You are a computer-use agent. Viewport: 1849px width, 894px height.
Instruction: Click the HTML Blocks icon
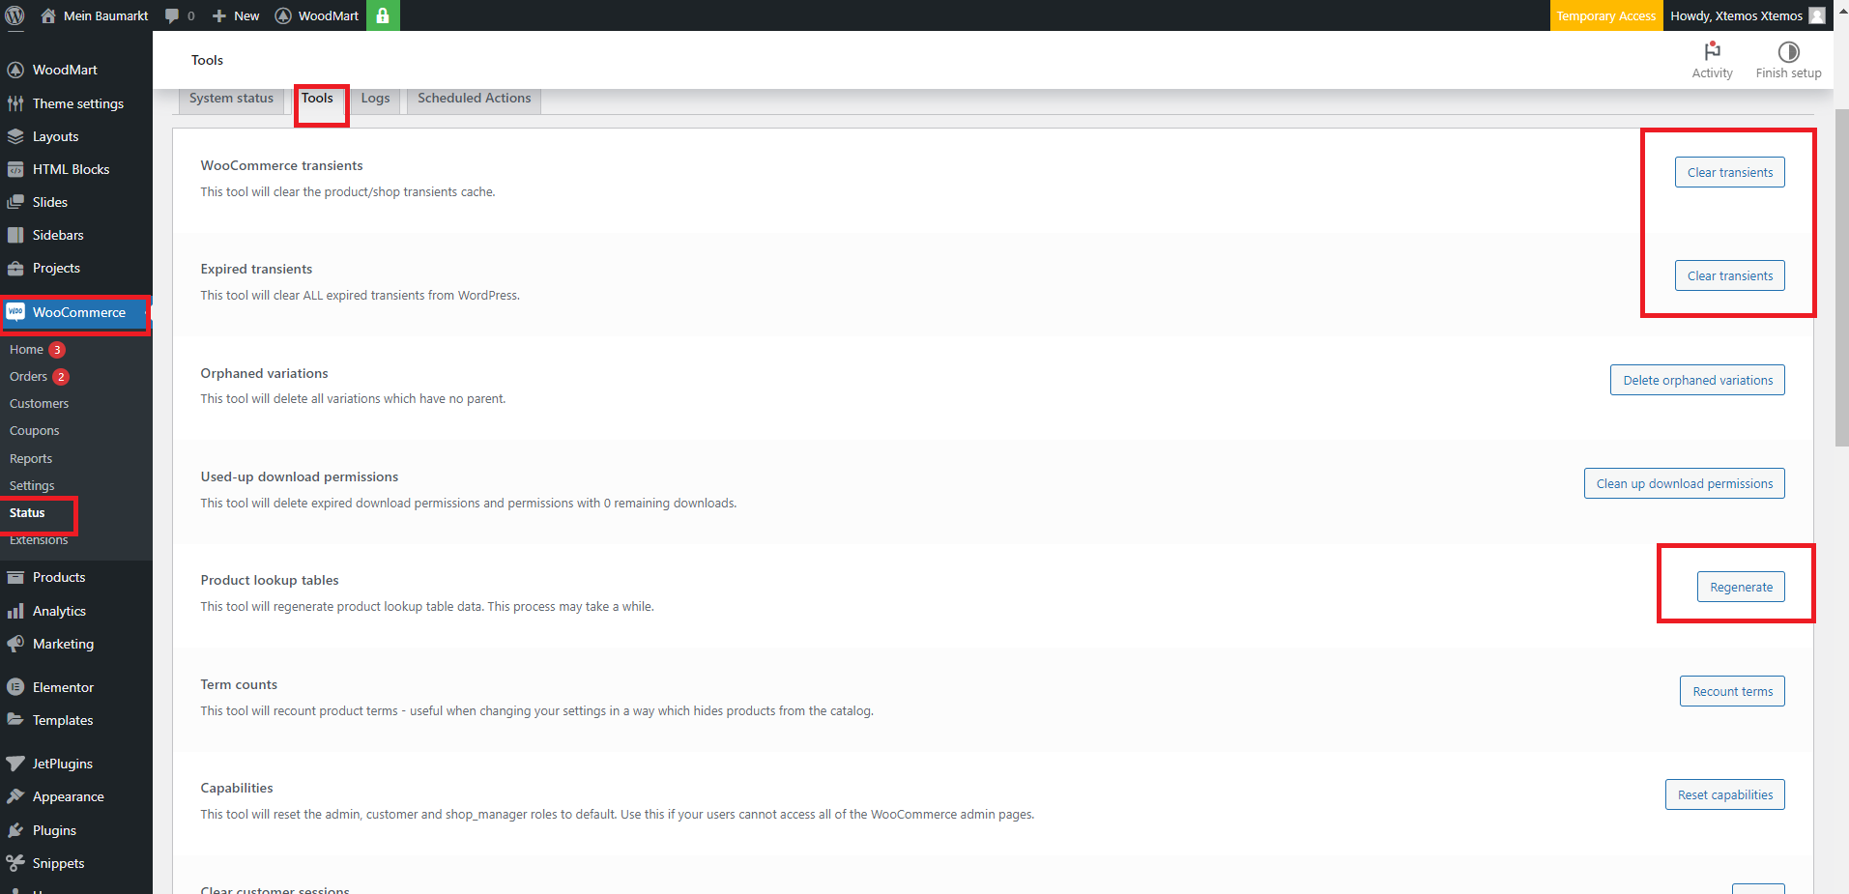(x=15, y=169)
